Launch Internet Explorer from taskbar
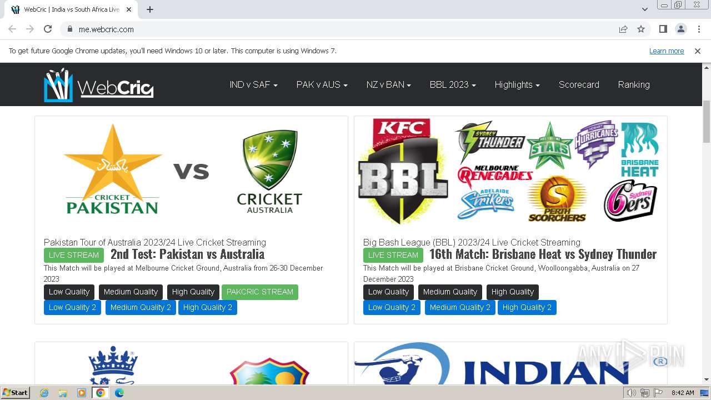This screenshot has height=400, width=711. [44, 393]
